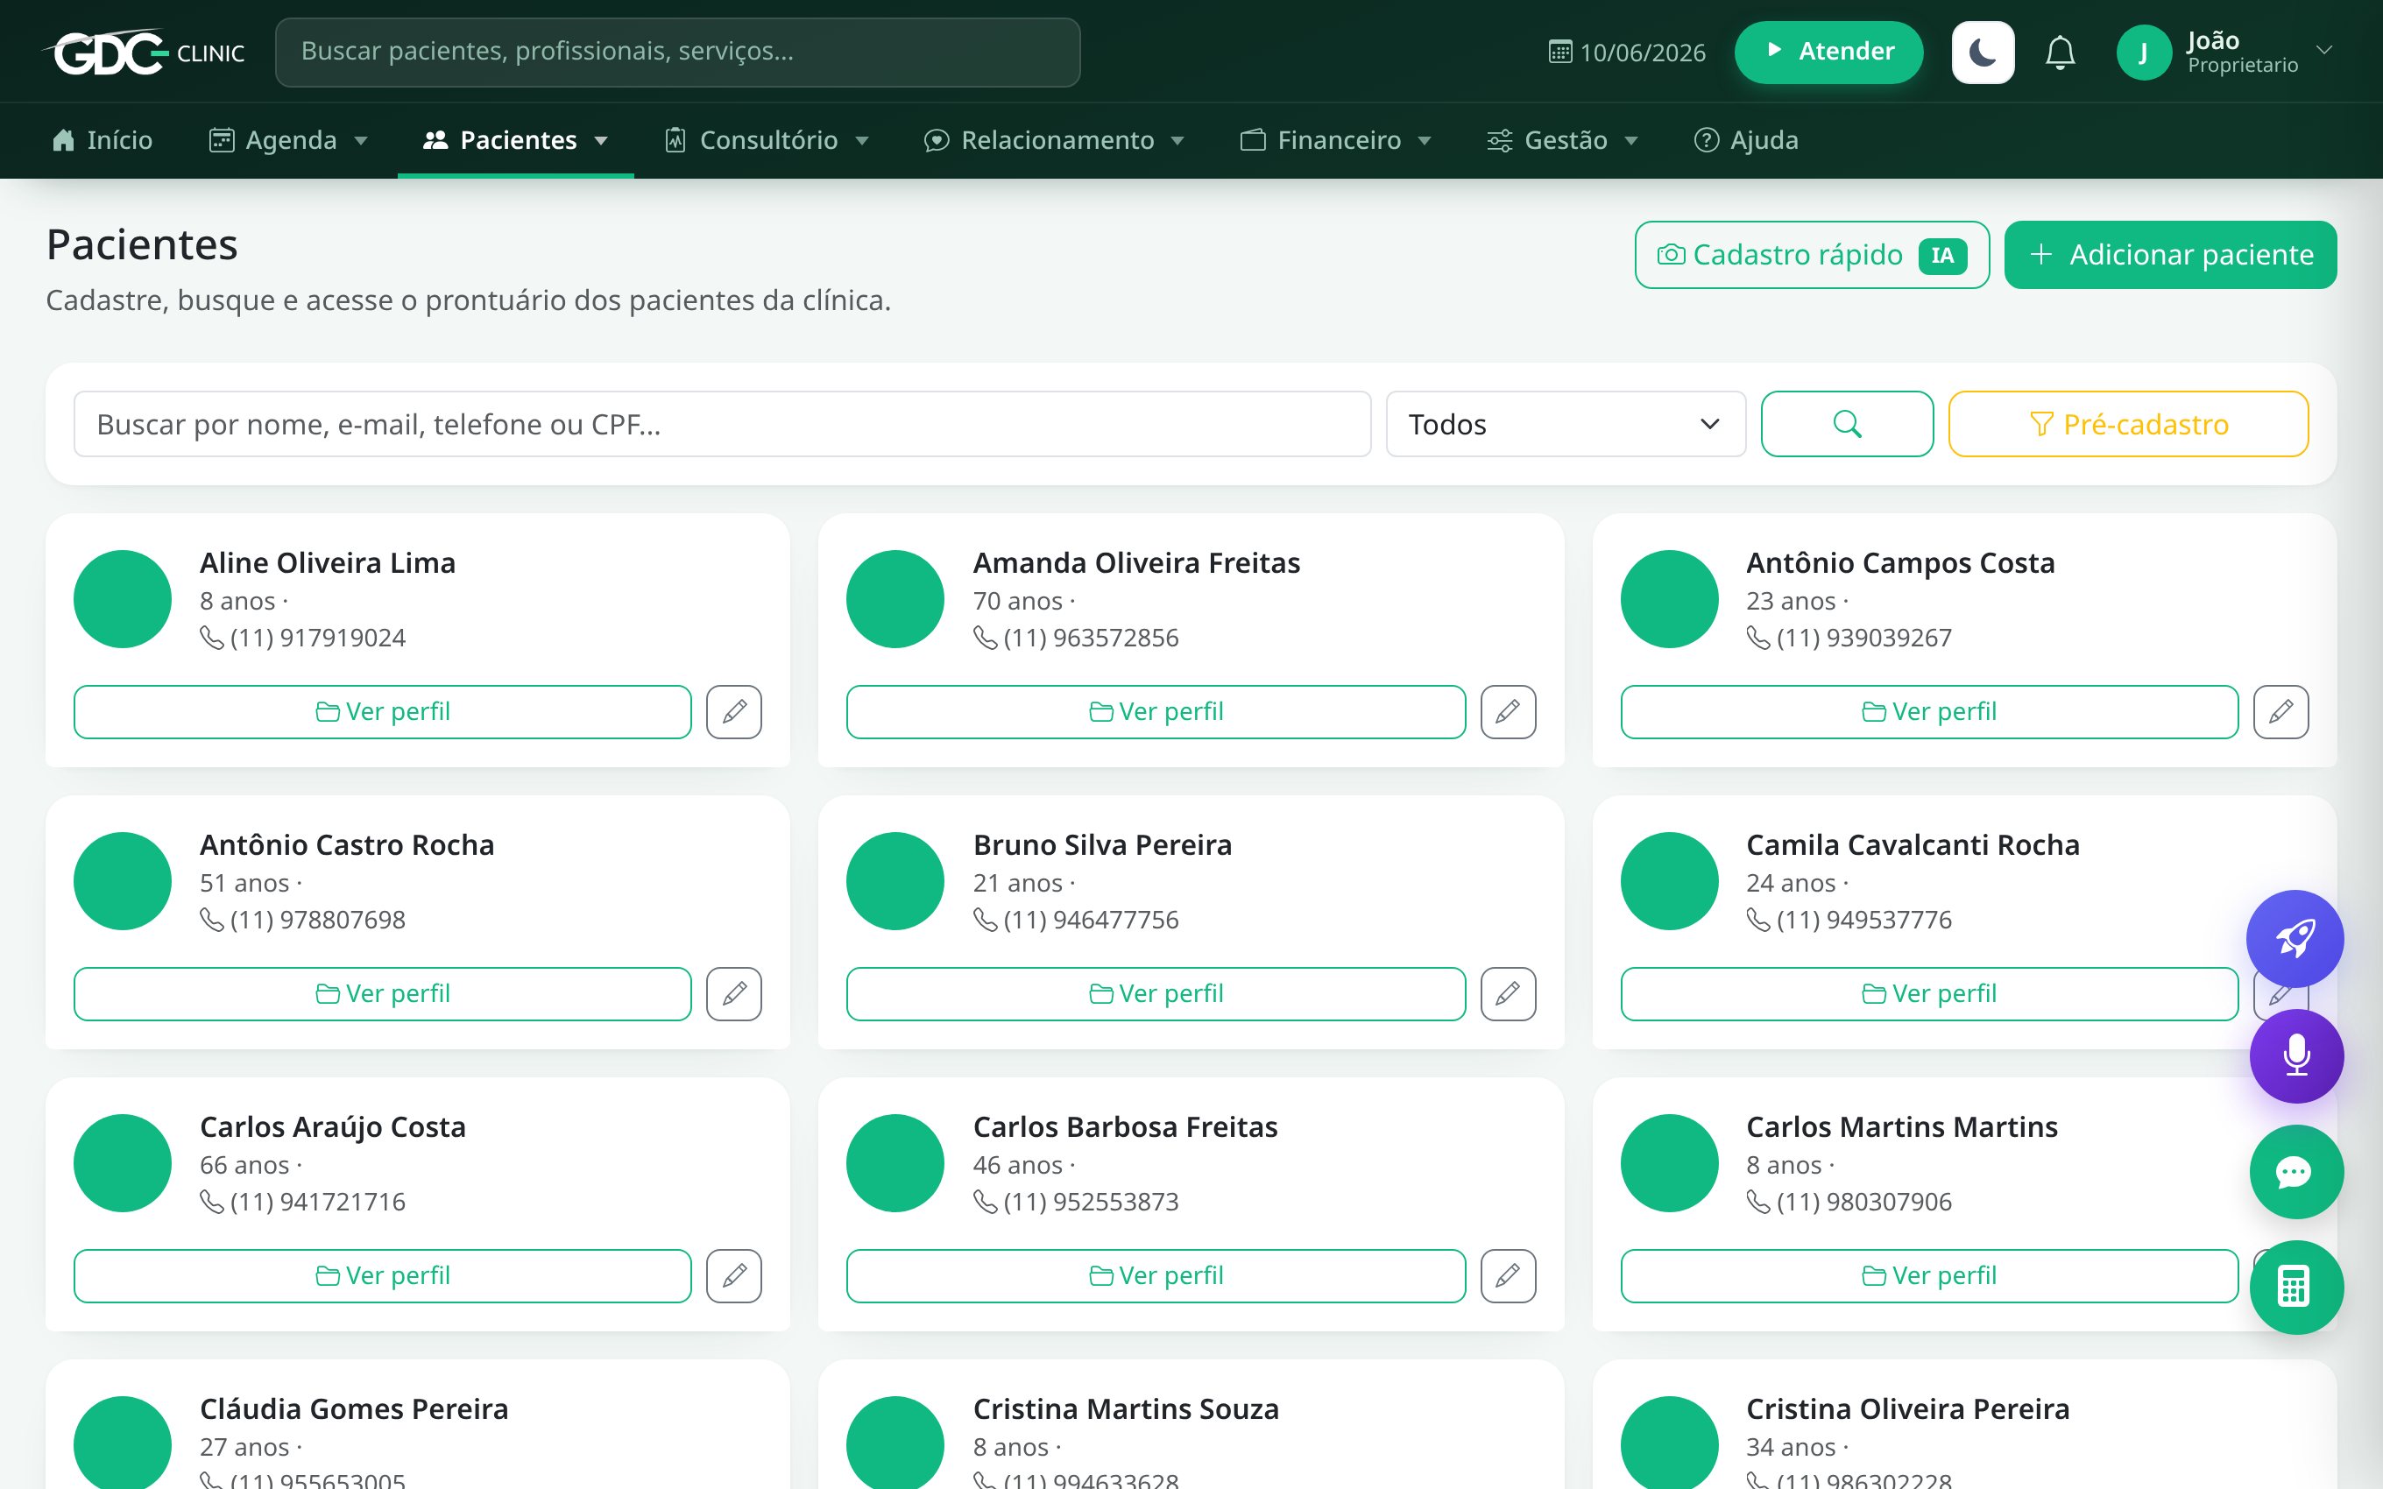Edit Aline Oliveira Lima with pencil icon

click(733, 711)
